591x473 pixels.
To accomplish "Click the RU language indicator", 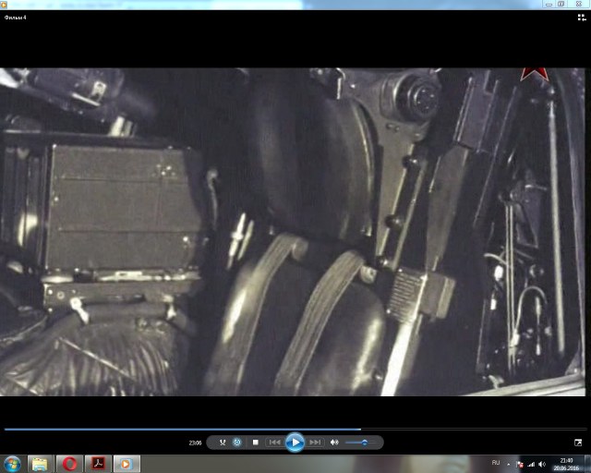I will tap(496, 462).
